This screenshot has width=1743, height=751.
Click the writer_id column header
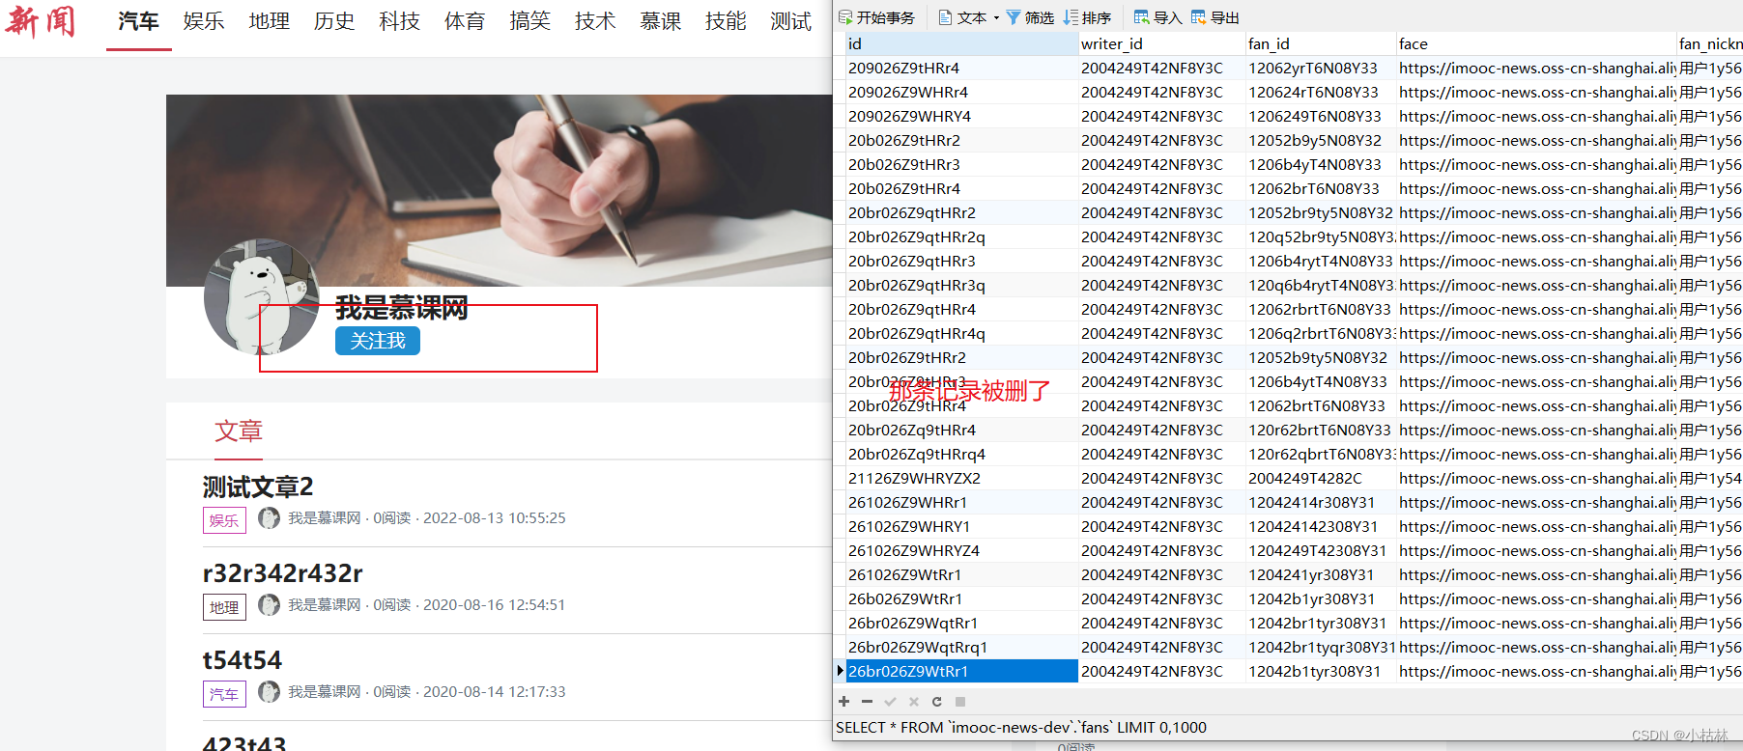click(x=1161, y=43)
